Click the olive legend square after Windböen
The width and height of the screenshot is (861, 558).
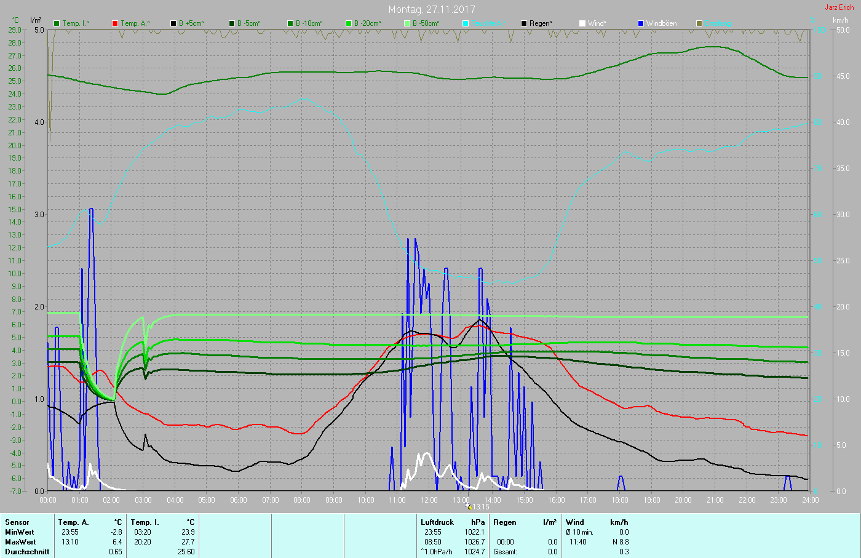coord(699,23)
